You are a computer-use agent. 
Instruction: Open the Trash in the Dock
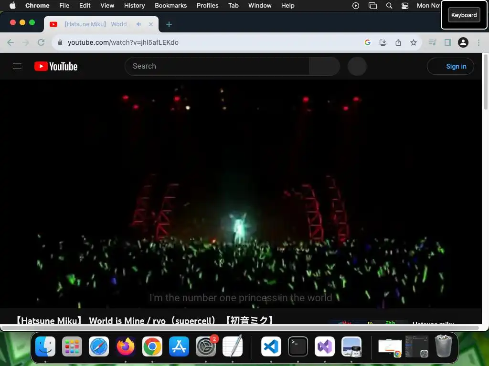point(444,346)
